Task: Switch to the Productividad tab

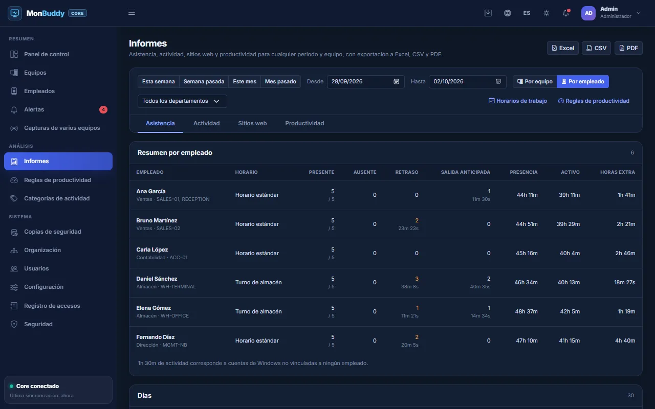Action: [304, 124]
